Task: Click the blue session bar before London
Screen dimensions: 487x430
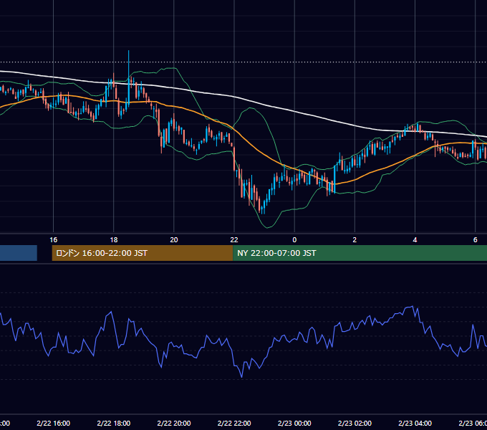Action: tap(19, 253)
